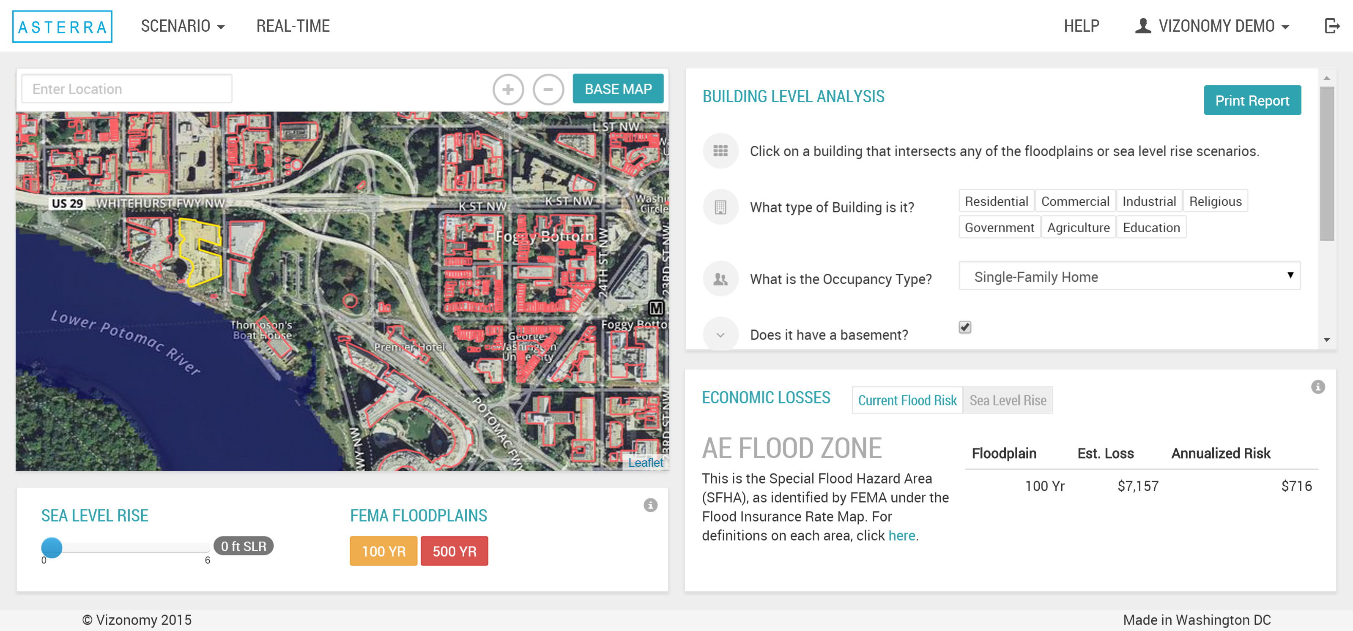Click the sea level rise panel info icon
The height and width of the screenshot is (631, 1353).
[650, 505]
